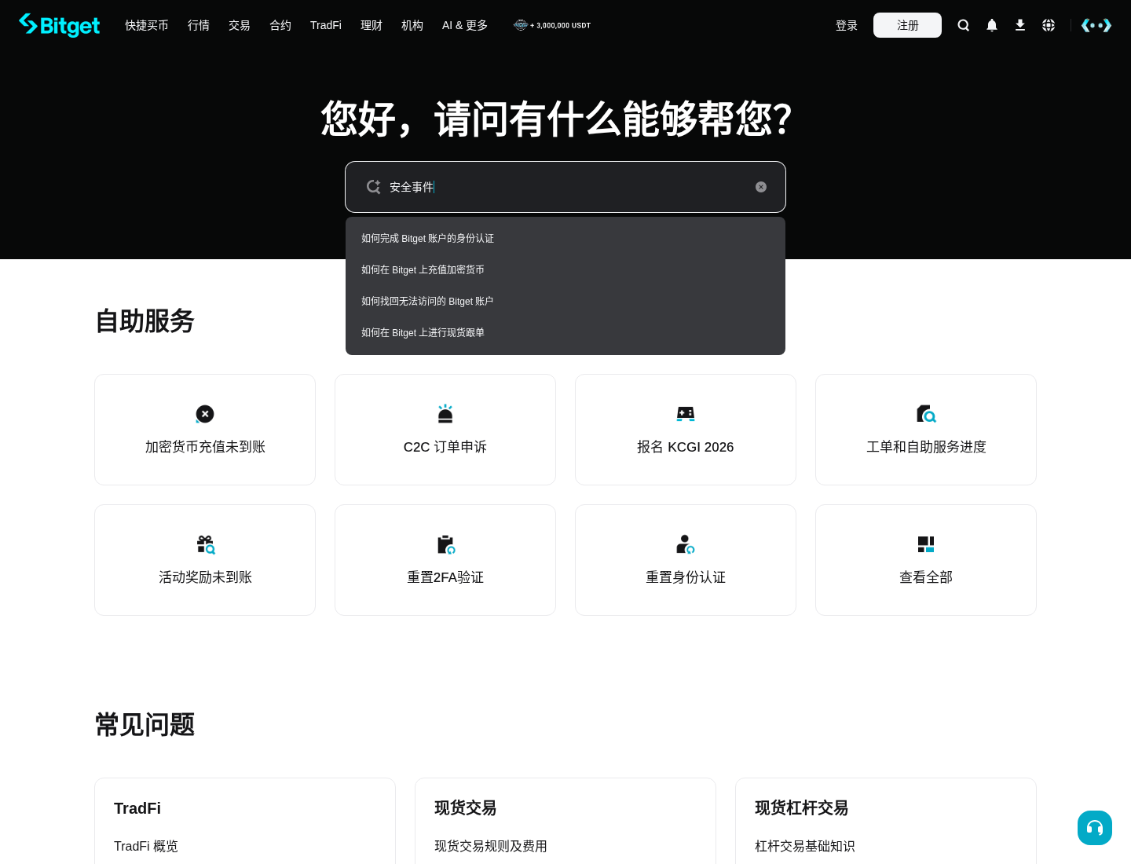Select suggestion 如何完成 Bitget 账户的身份认证
Image resolution: width=1131 pixels, height=864 pixels.
tap(565, 238)
